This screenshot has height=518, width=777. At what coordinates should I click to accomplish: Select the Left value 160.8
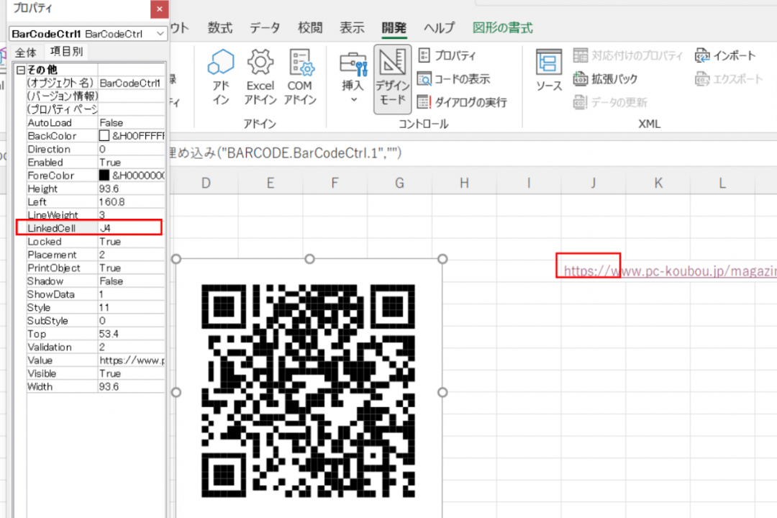click(x=132, y=202)
